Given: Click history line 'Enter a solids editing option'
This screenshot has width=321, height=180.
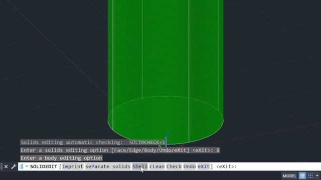Looking at the screenshot, I should click(120, 150).
